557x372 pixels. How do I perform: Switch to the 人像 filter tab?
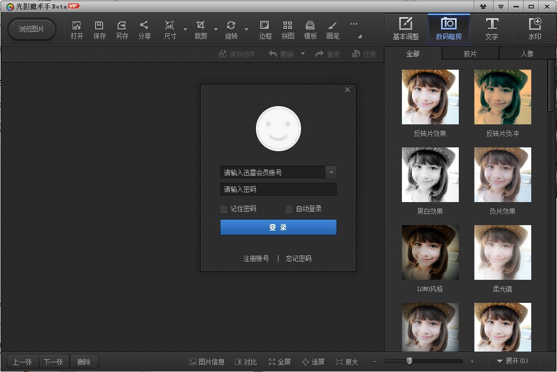526,54
